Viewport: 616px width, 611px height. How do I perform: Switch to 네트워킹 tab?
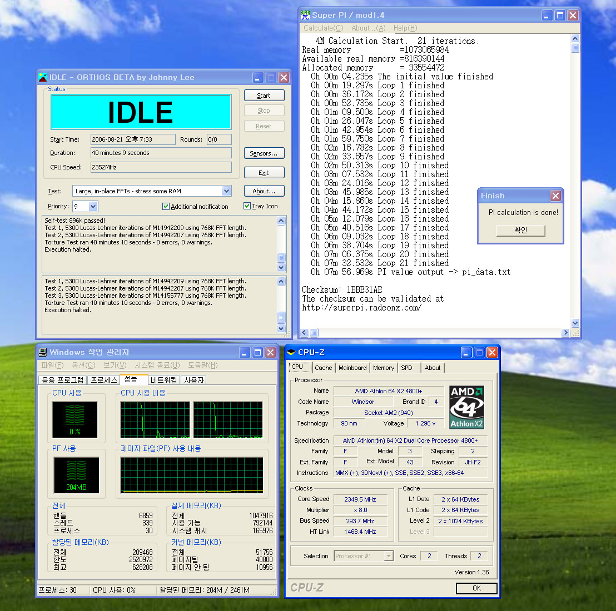click(x=164, y=380)
